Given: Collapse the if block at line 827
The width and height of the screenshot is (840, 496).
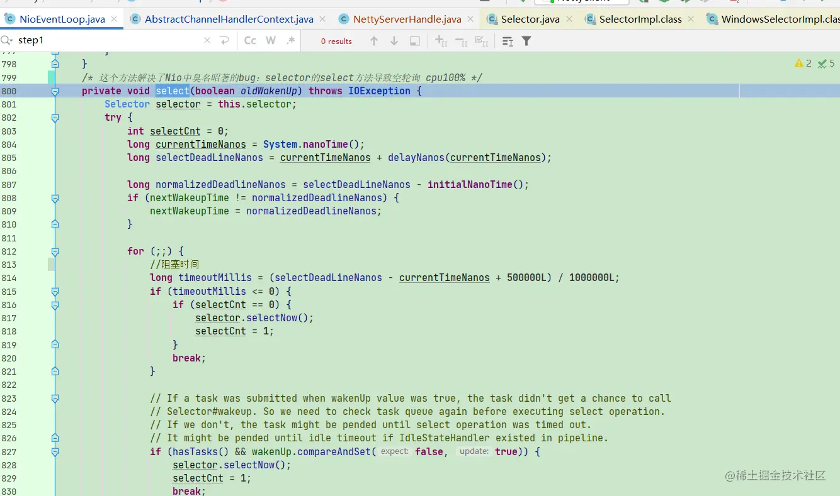Looking at the screenshot, I should pyautogui.click(x=55, y=452).
